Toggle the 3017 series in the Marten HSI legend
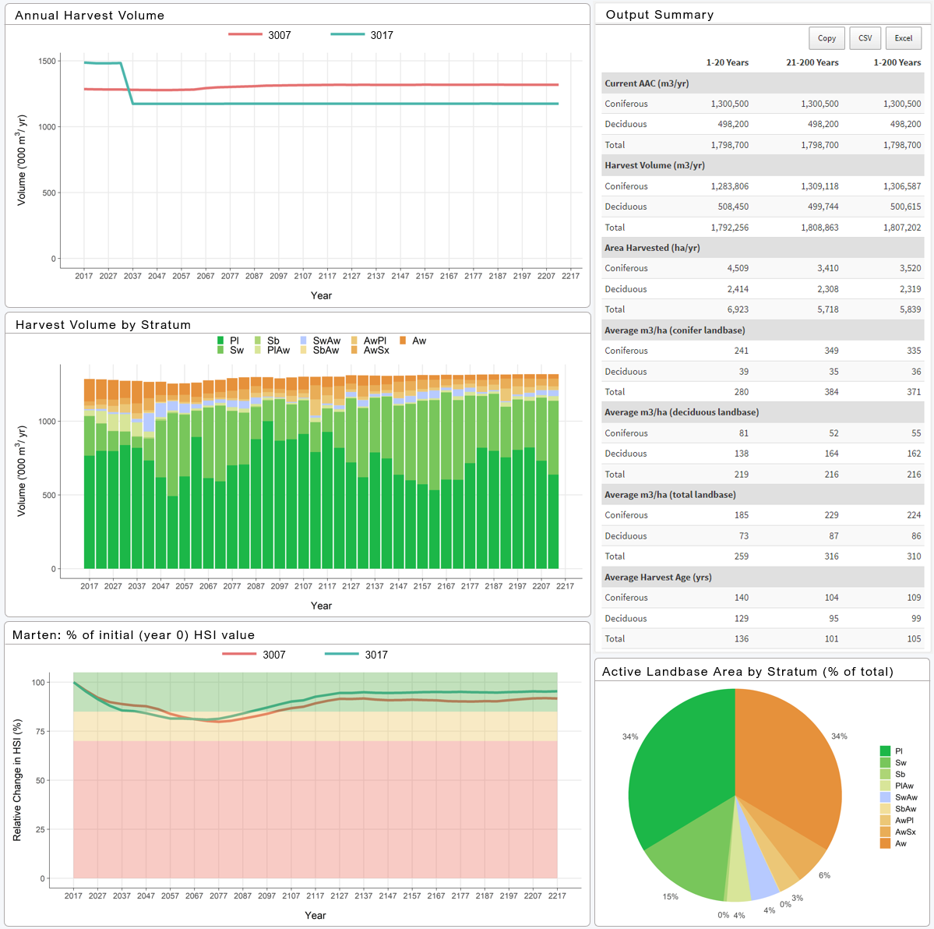Image resolution: width=934 pixels, height=929 pixels. click(357, 655)
